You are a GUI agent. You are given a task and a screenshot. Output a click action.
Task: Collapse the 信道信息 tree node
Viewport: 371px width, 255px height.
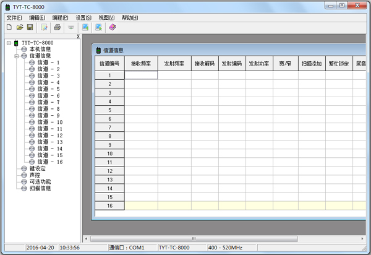point(17,56)
